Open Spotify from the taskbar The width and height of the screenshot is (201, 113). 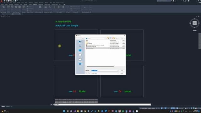[x=123, y=111]
